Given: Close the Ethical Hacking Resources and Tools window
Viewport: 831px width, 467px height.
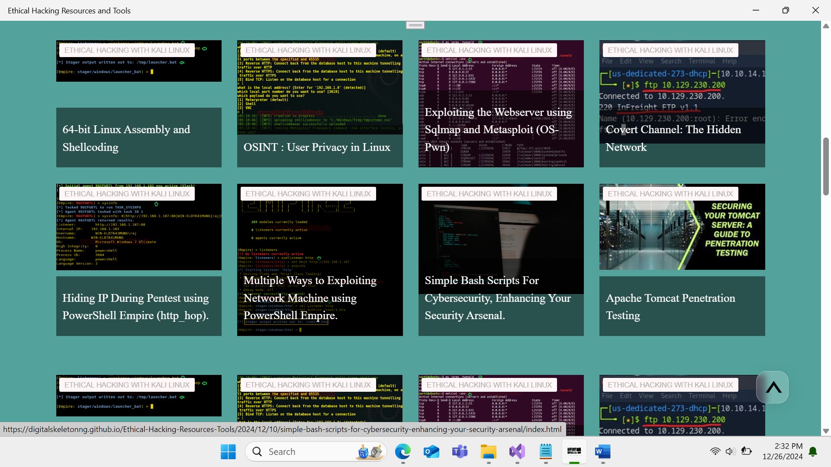Looking at the screenshot, I should pos(815,10).
